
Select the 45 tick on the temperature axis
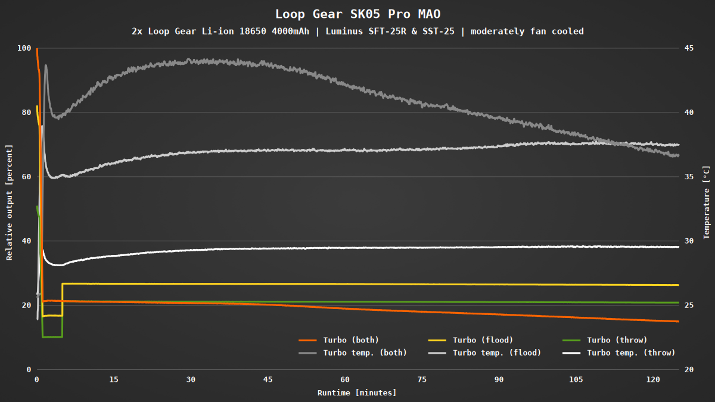[x=689, y=48]
